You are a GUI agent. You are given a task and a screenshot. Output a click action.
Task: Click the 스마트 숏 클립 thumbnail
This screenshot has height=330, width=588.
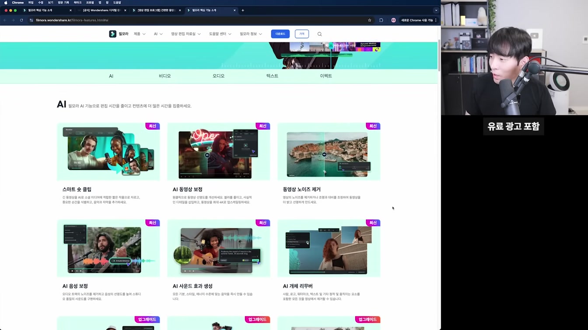click(108, 151)
